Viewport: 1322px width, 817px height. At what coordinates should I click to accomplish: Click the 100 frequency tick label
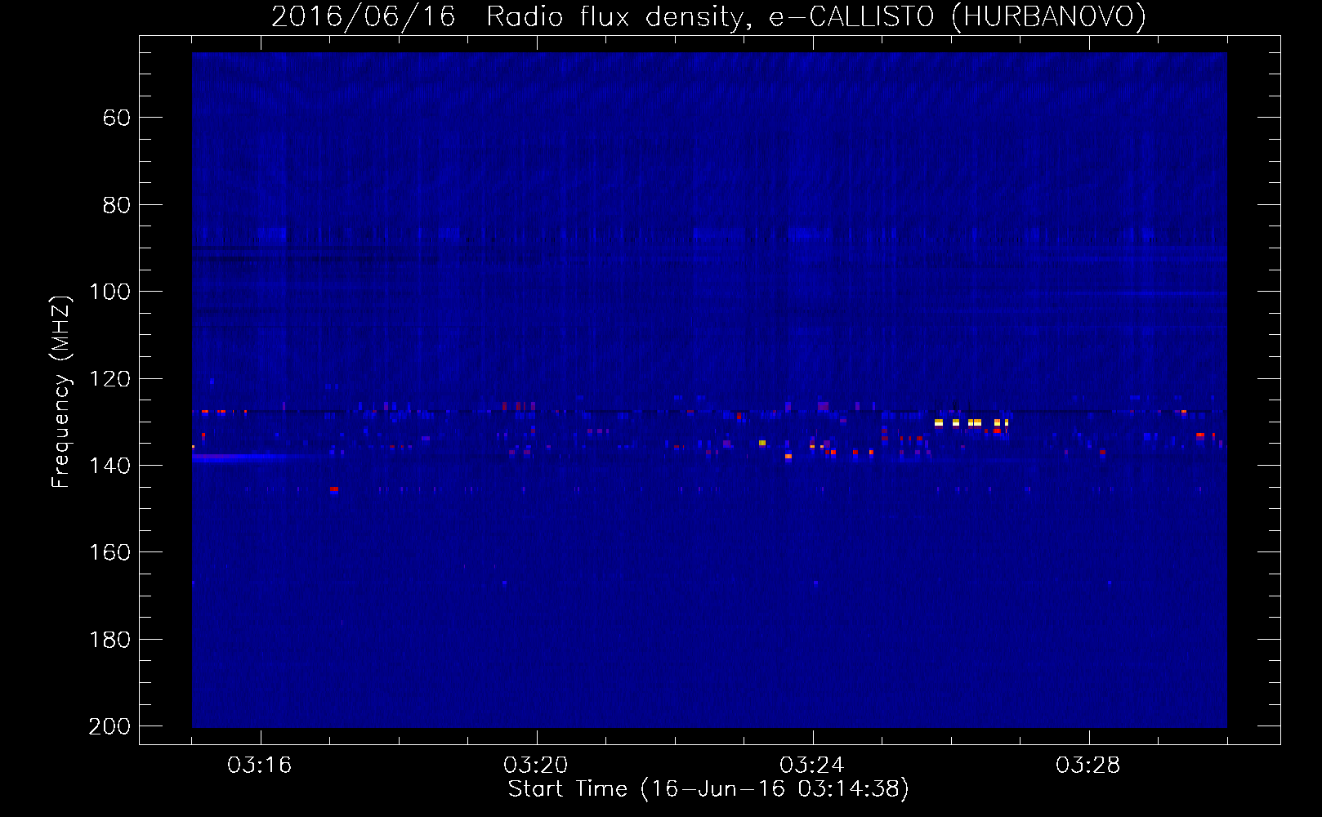110,292
